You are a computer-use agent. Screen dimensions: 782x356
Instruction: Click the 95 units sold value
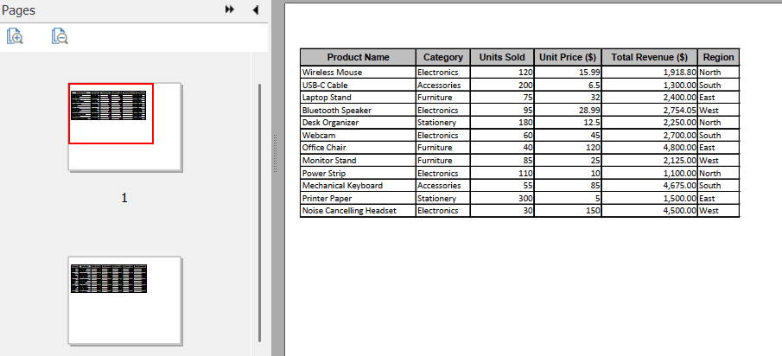coord(528,111)
